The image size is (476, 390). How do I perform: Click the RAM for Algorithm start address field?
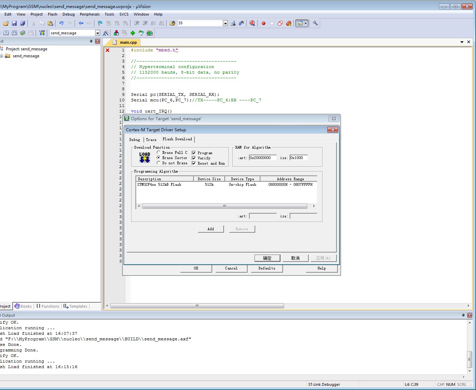pos(263,158)
